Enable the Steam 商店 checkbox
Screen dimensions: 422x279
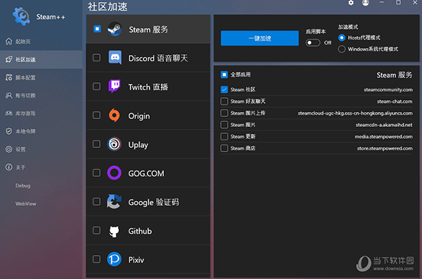point(224,148)
